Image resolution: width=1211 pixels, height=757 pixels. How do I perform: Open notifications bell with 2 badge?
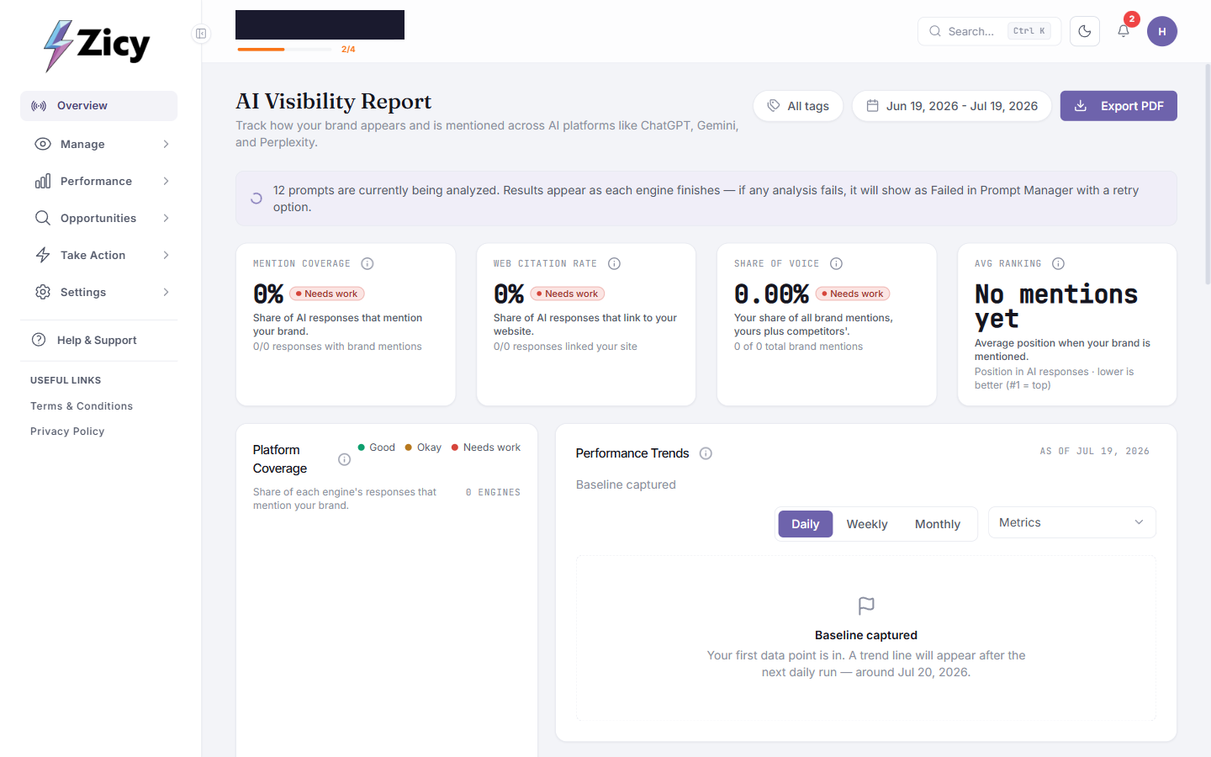click(1124, 30)
